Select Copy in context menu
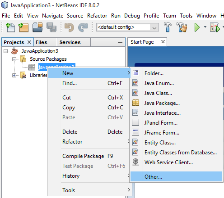Screen dimensions: 224x198 tap(89, 108)
